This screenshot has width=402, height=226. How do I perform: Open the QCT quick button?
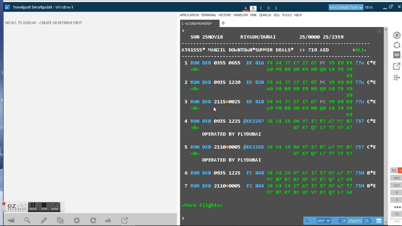tap(397, 185)
